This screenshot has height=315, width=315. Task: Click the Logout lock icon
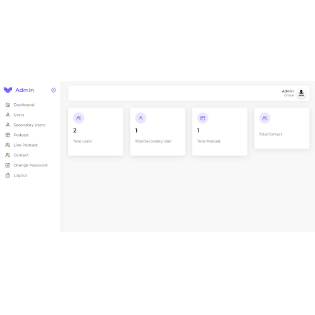point(8,175)
